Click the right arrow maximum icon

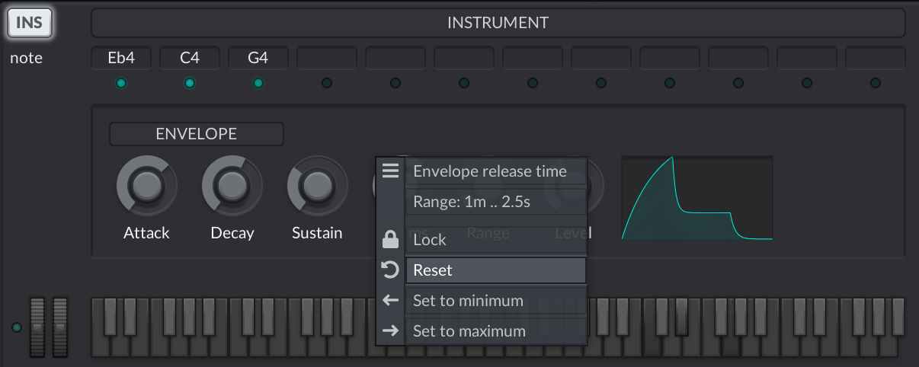[391, 331]
